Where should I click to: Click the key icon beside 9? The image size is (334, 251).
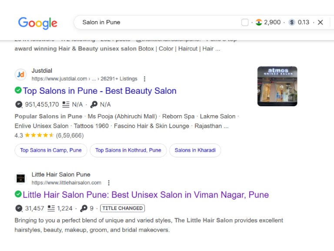coord(83,208)
